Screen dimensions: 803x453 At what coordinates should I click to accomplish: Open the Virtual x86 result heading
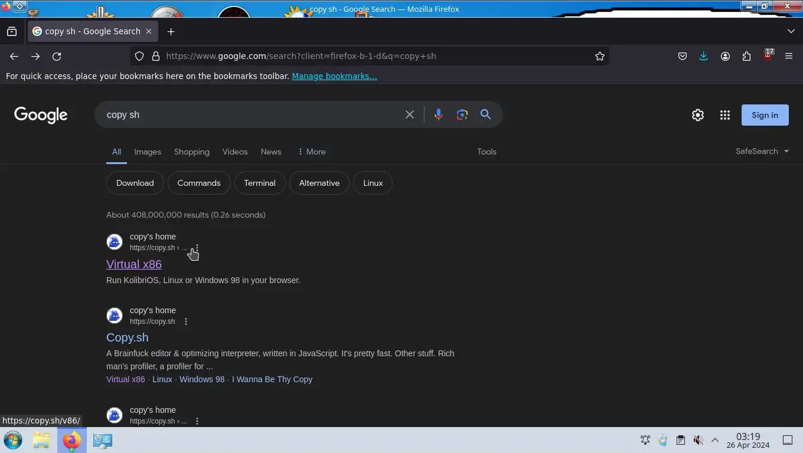coord(134,264)
